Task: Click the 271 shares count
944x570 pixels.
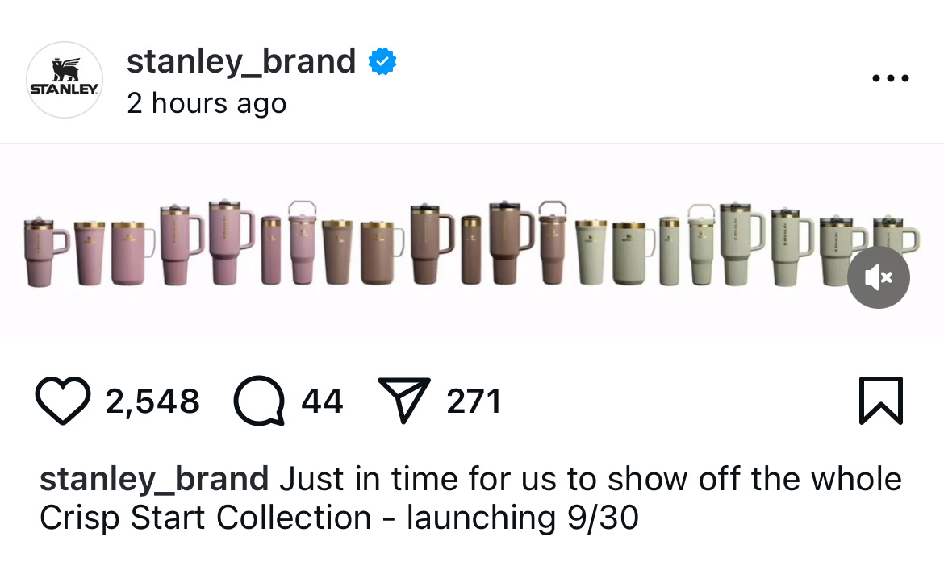Action: click(x=474, y=401)
